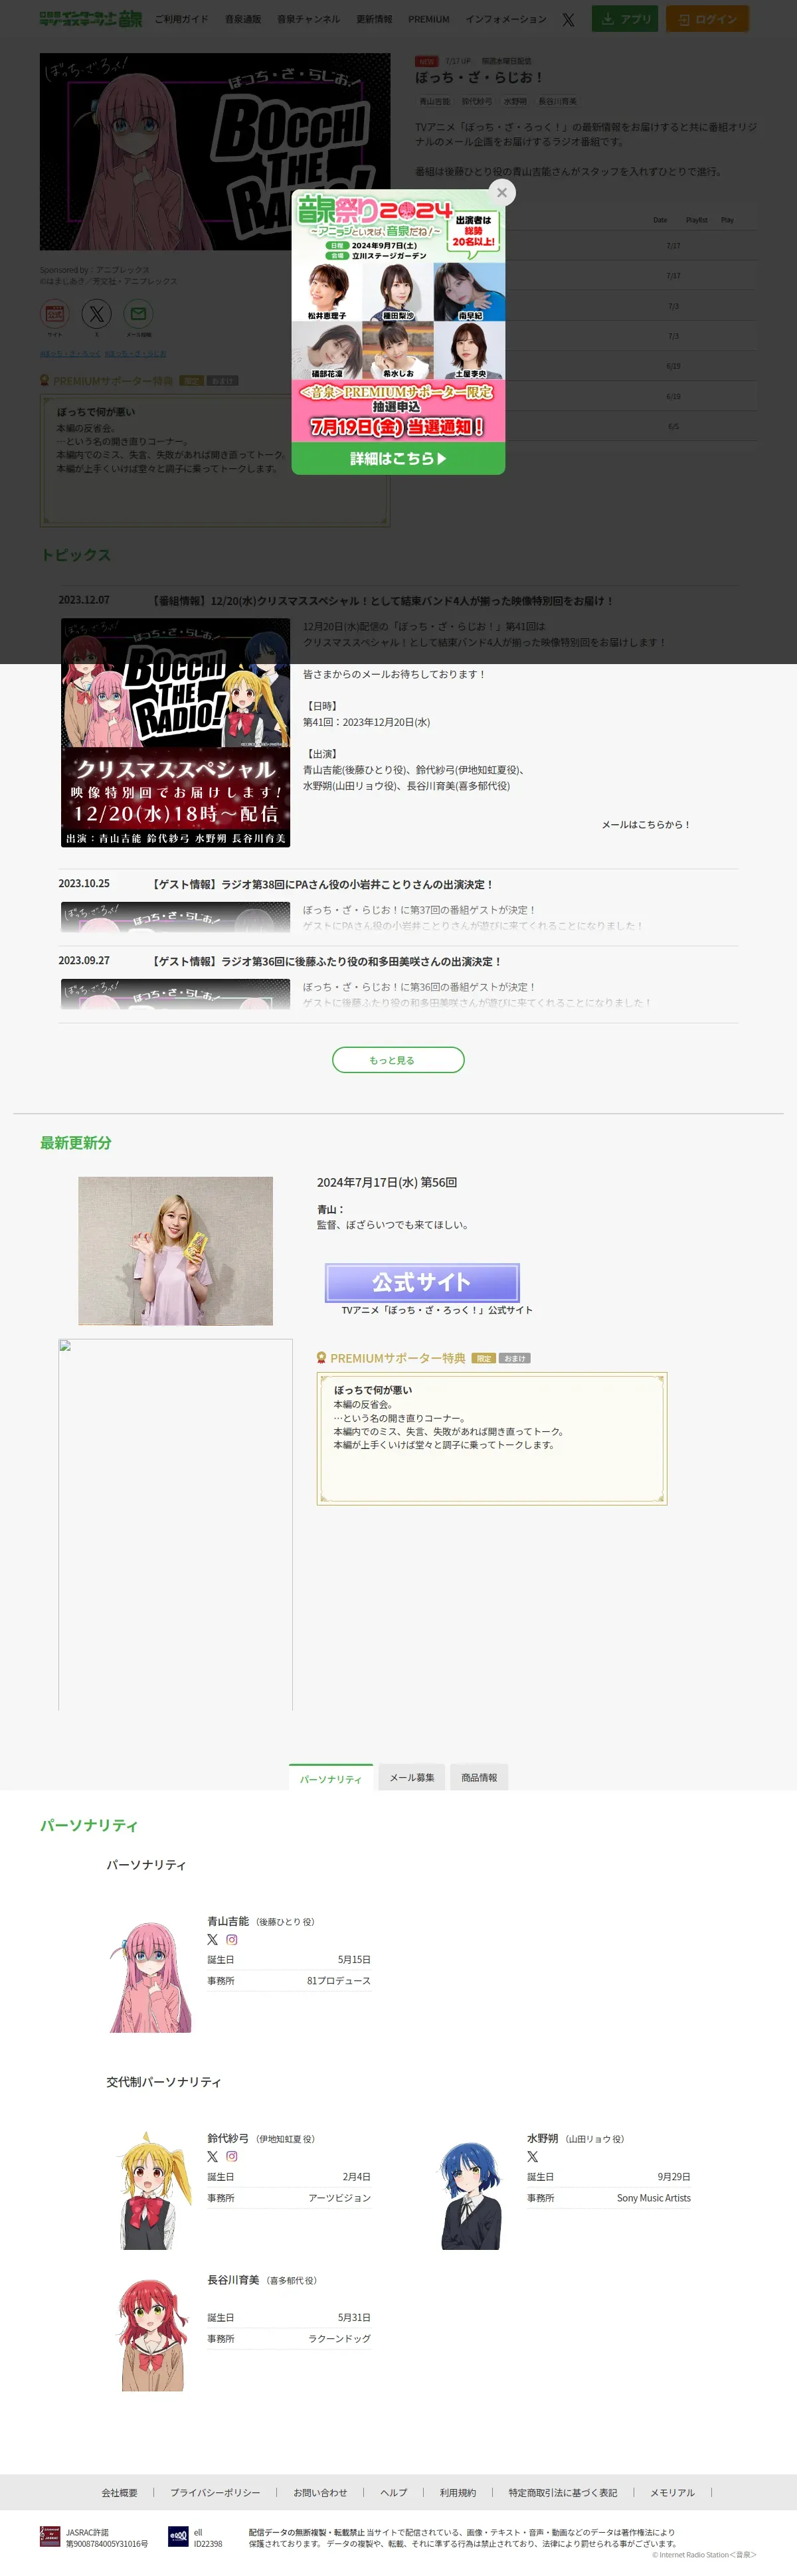Click the 長谷川育美 name in the personality list

[x=233, y=2280]
